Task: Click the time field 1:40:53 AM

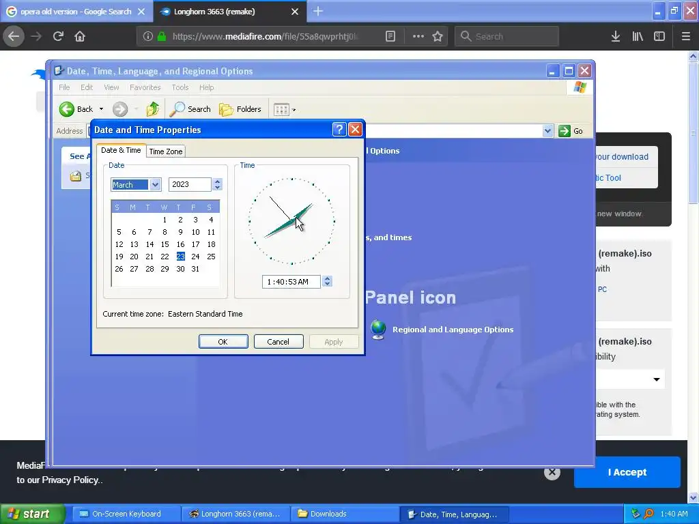Action: 291,282
